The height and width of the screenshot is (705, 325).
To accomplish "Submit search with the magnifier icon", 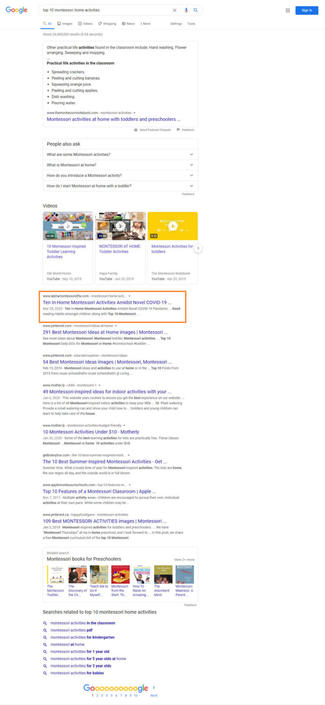I will [196, 10].
